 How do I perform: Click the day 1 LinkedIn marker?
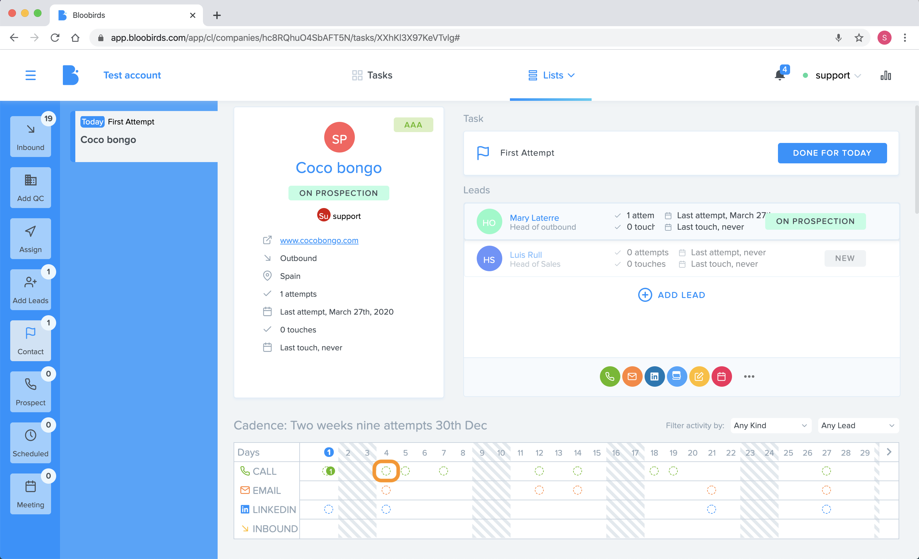328,509
